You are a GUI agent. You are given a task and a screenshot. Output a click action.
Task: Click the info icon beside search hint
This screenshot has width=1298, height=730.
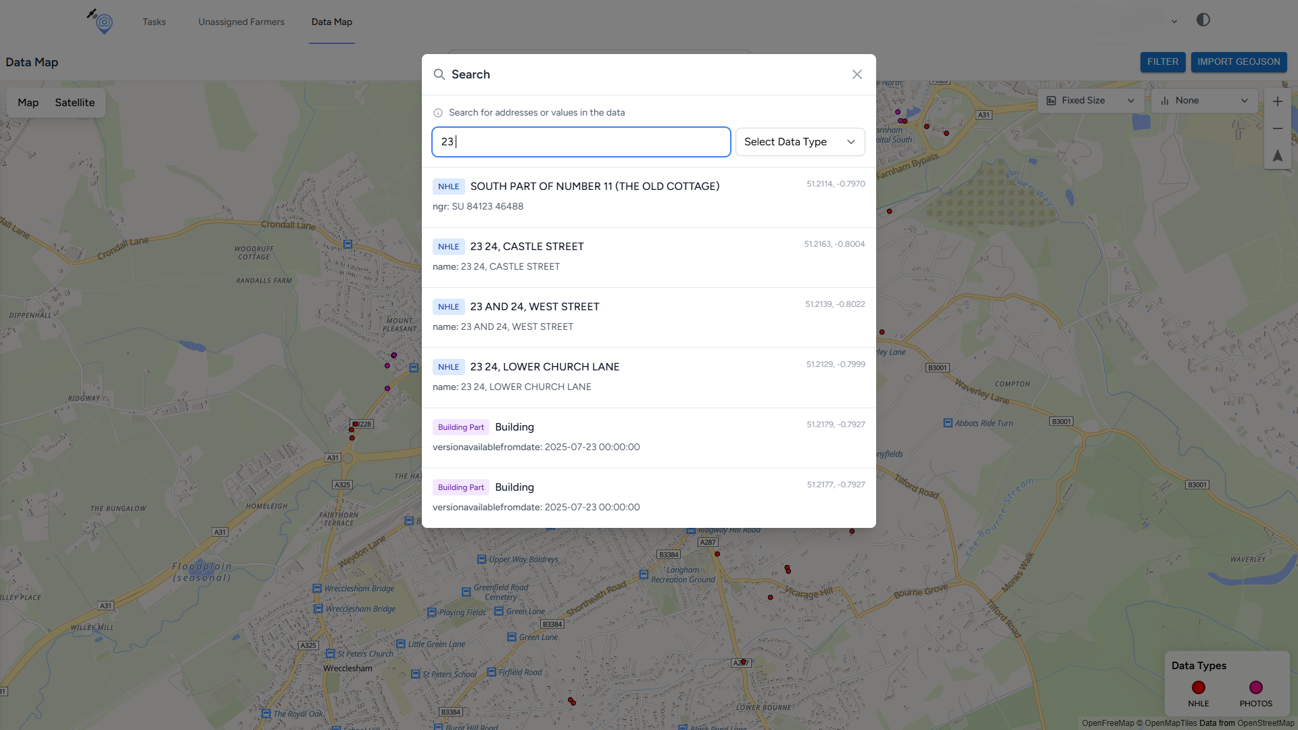tap(438, 113)
